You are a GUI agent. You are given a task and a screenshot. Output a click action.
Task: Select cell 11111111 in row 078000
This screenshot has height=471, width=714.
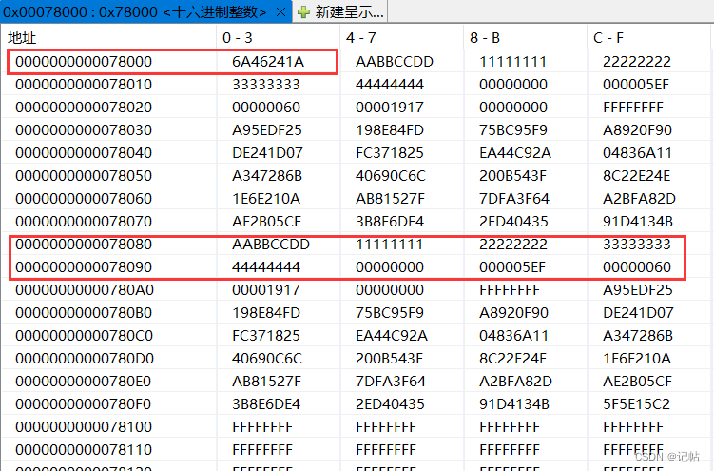click(512, 62)
